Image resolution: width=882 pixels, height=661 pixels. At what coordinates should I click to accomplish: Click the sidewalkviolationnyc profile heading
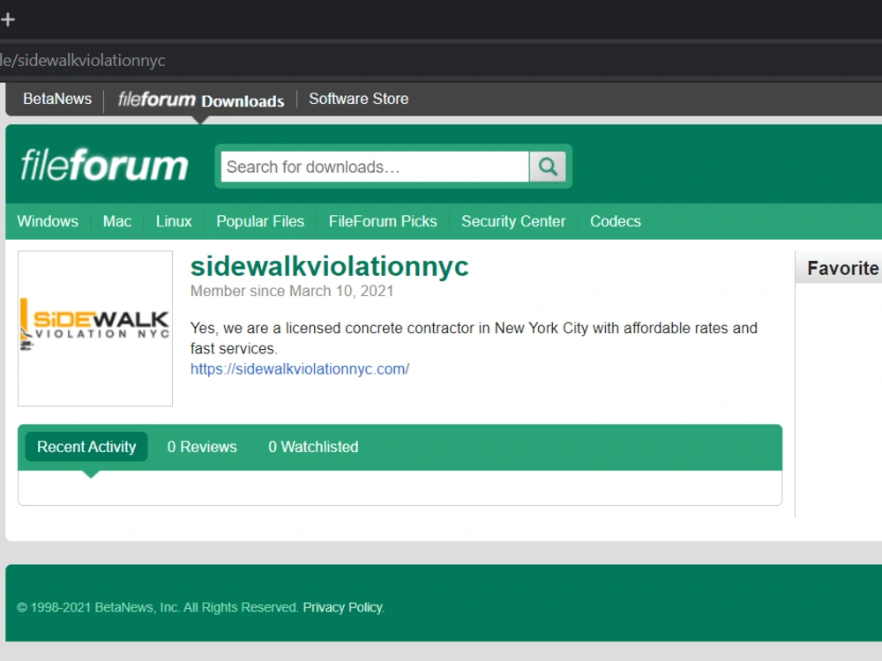click(330, 266)
